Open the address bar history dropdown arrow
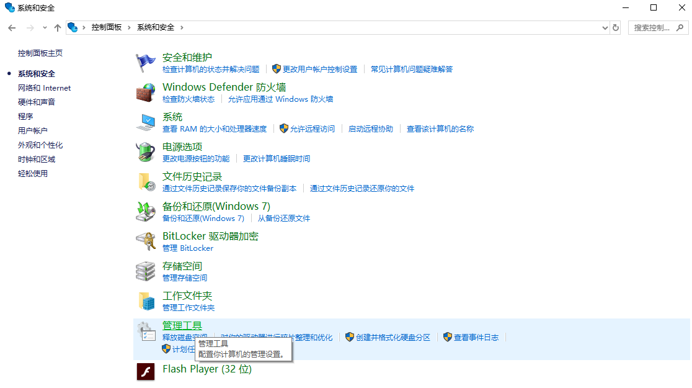 (605, 27)
